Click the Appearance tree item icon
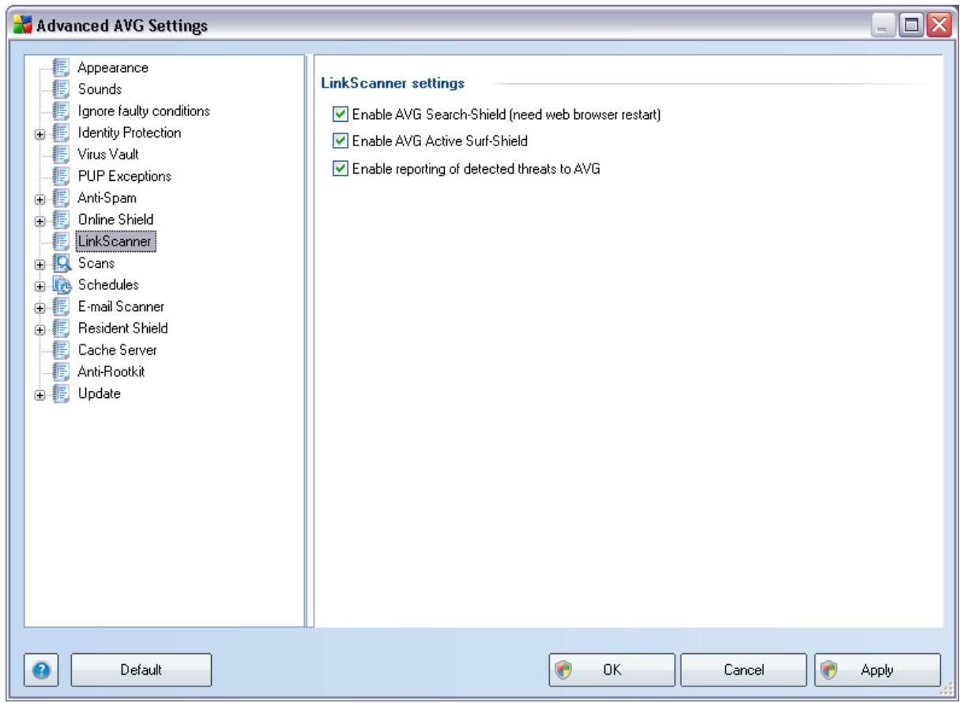 [60, 67]
